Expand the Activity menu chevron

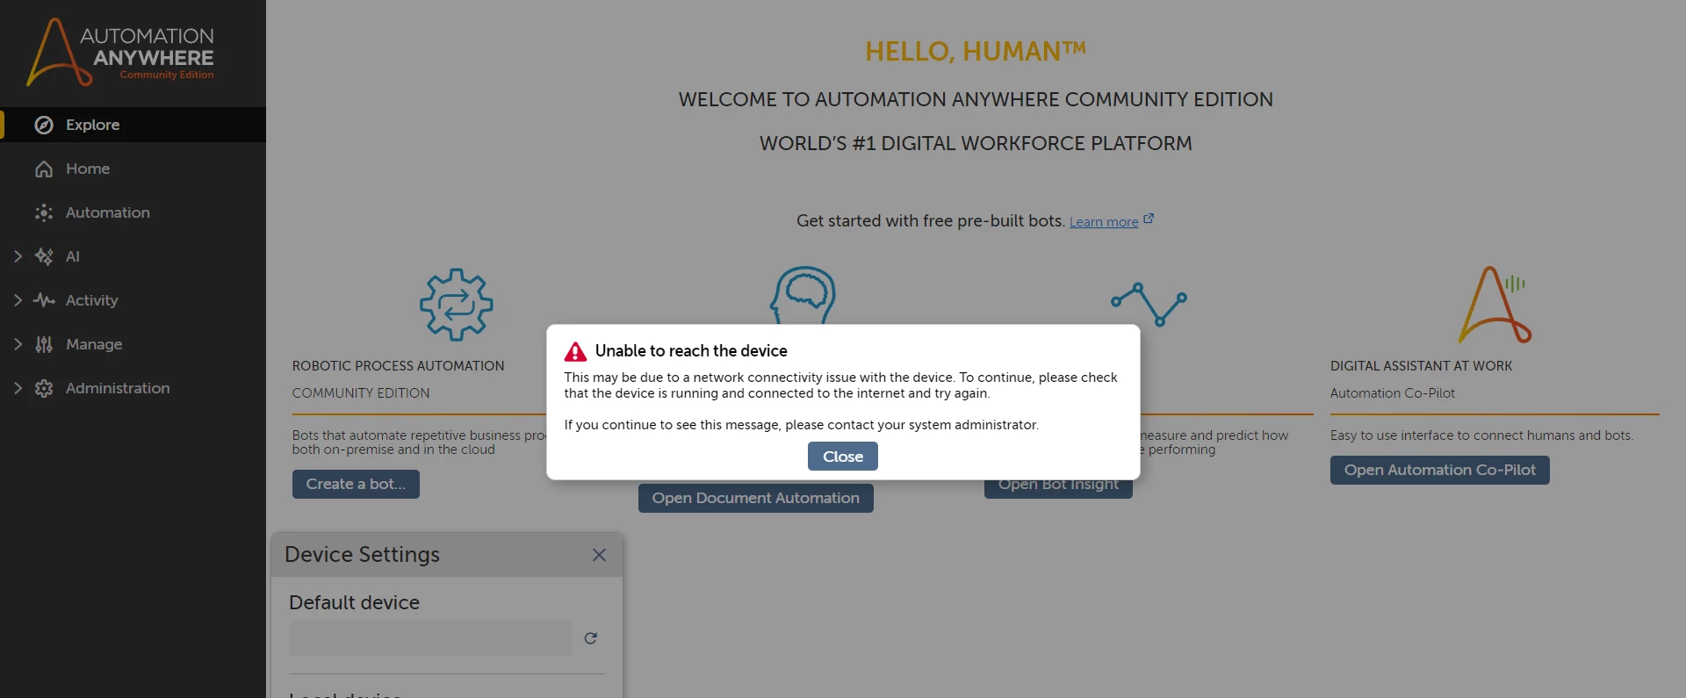(x=18, y=300)
